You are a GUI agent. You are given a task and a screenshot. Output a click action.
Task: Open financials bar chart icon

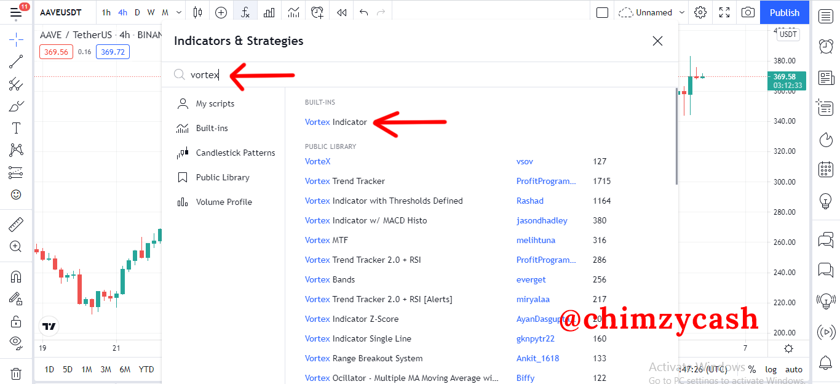point(269,12)
